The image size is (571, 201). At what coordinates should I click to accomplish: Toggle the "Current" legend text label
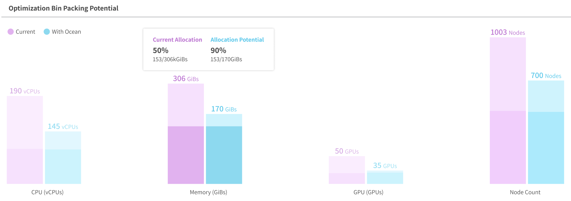(25, 32)
